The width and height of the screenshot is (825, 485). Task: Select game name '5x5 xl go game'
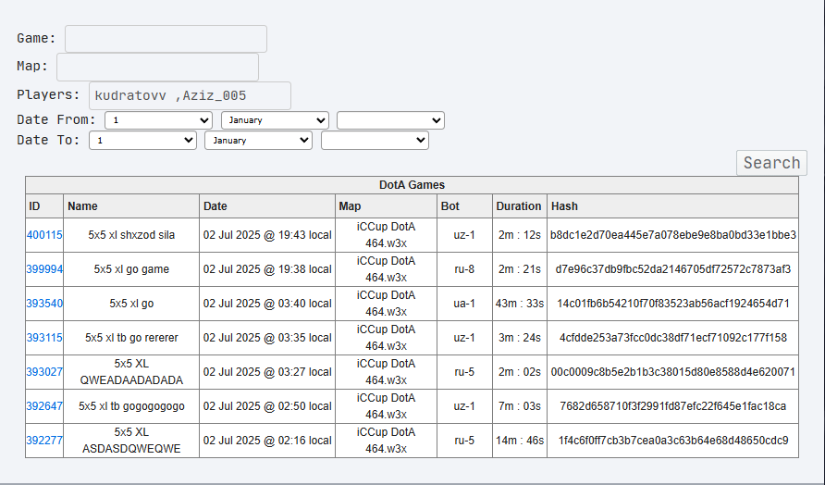coord(131,269)
